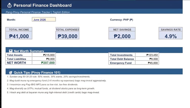Select the Total Liabilities ₱8,000 cell

[x=44, y=59]
